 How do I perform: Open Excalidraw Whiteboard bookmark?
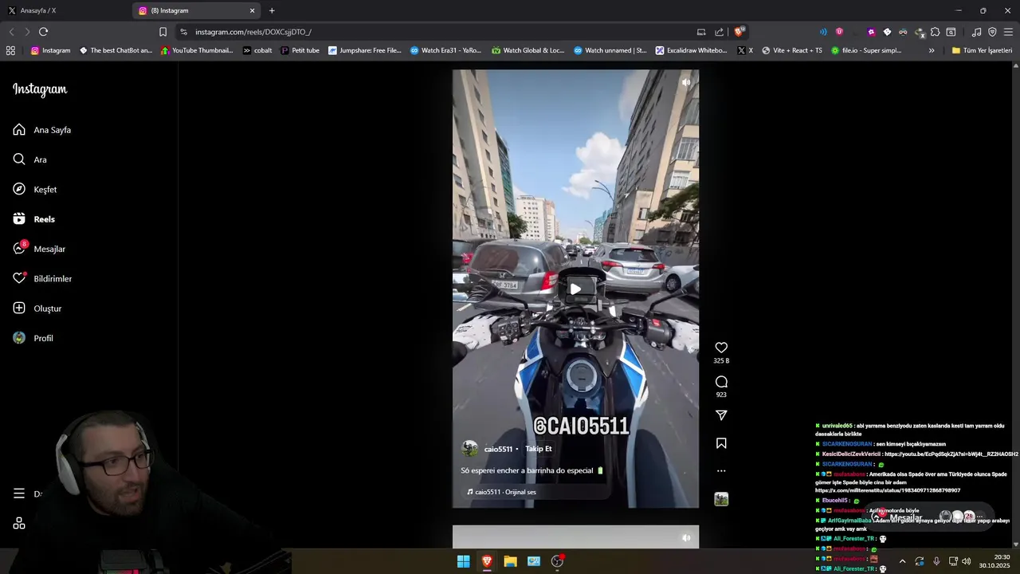691,50
